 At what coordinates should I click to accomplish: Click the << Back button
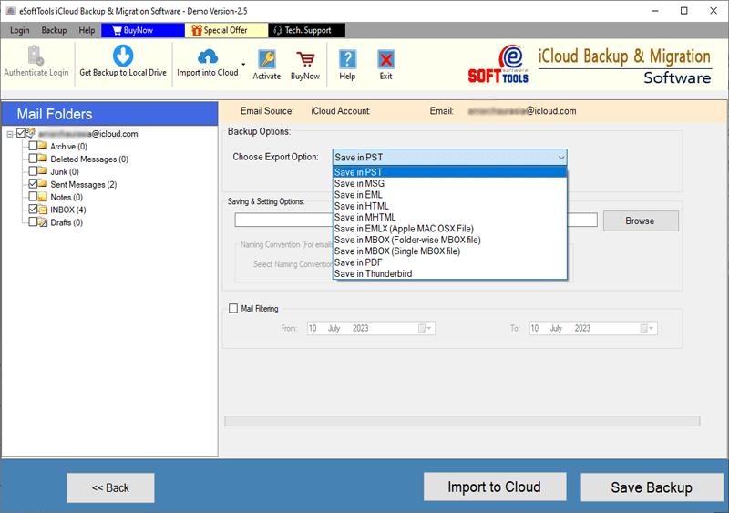tap(110, 487)
